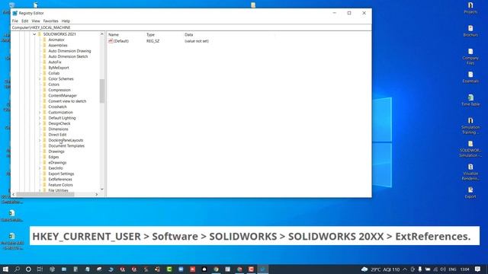
Task: Select the Auto Dimension Drawing key
Action: 69,51
